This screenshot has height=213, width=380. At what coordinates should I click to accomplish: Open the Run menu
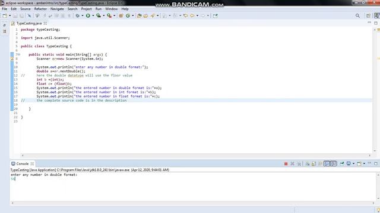point(99,9)
